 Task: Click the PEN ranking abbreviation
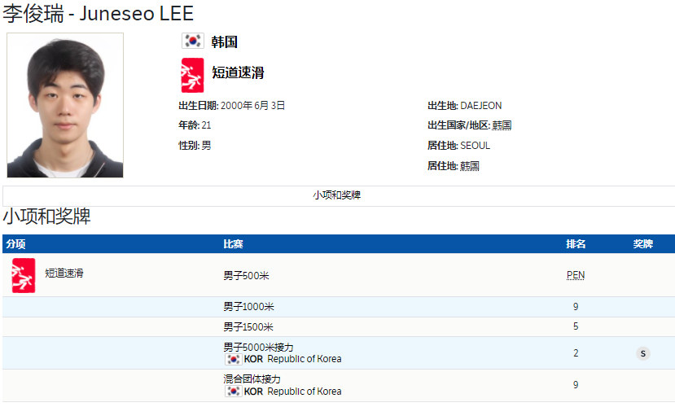click(576, 275)
